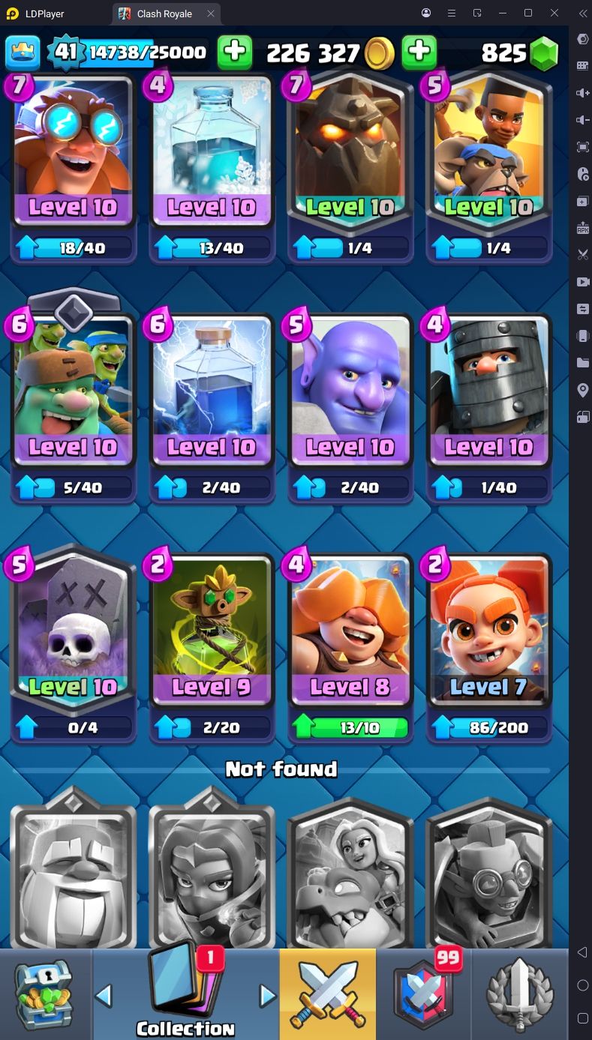Click the green plus beside the experience bar

click(235, 52)
